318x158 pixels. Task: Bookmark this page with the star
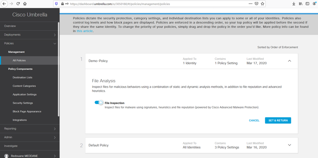[x=262, y=3]
